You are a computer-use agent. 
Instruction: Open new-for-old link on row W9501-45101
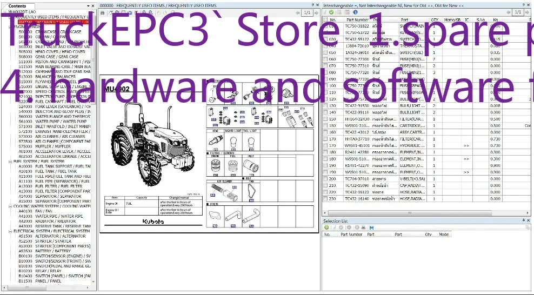466,146
